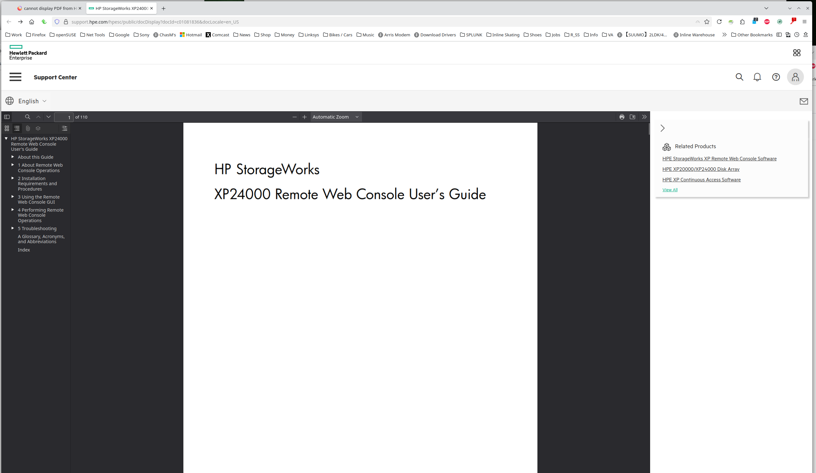Open browser extensions puzzle icon

click(742, 22)
